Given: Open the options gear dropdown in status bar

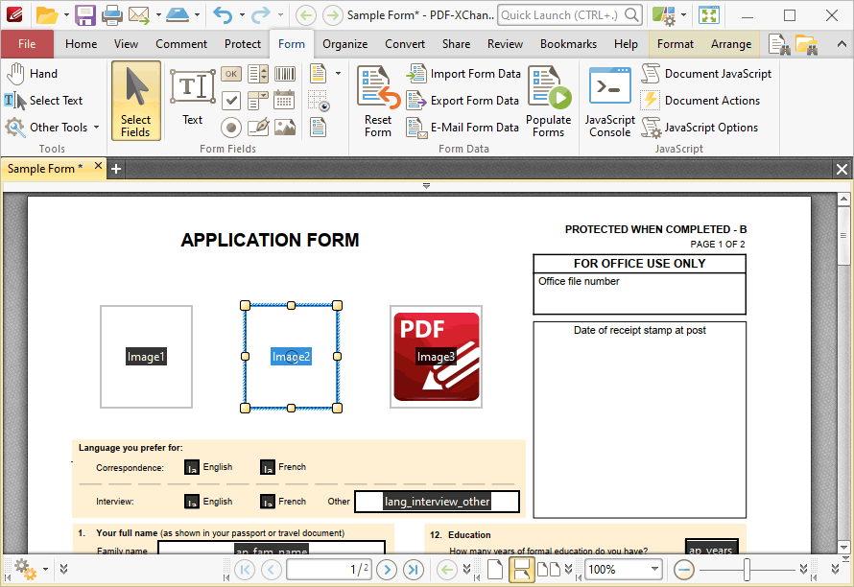Looking at the screenshot, I should click(45, 570).
